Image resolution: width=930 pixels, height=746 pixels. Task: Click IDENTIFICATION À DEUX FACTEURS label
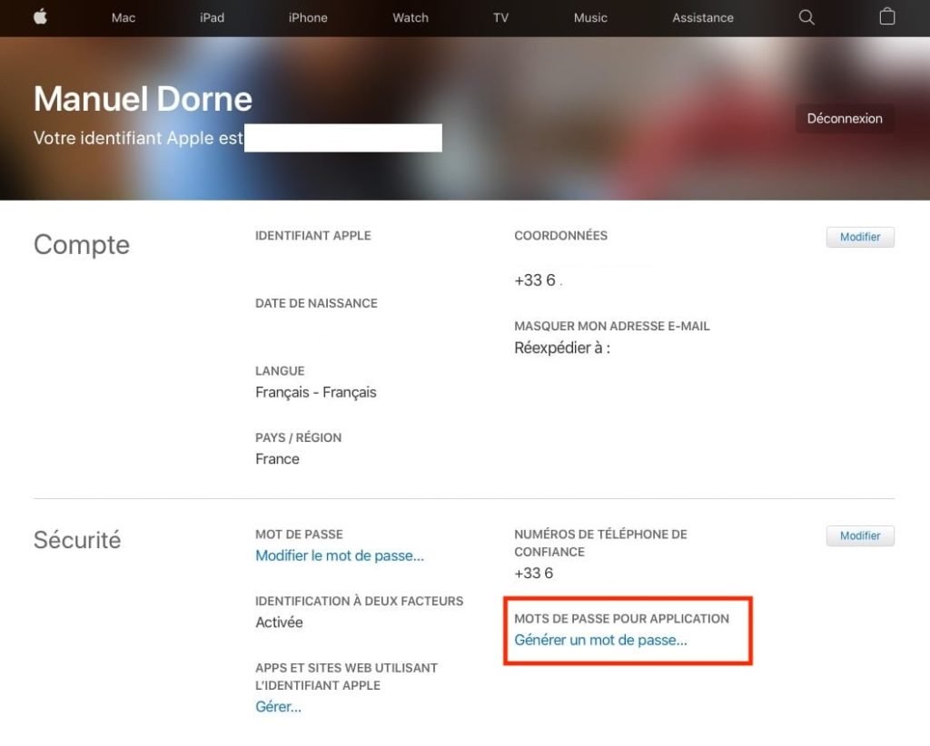click(360, 602)
